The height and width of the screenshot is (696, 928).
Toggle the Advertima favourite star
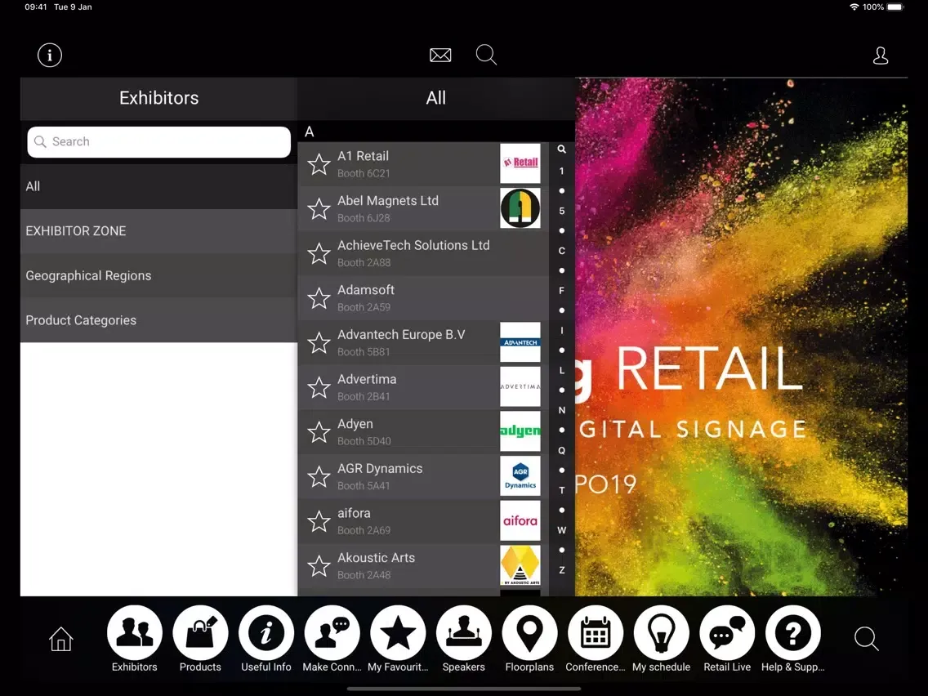point(319,388)
